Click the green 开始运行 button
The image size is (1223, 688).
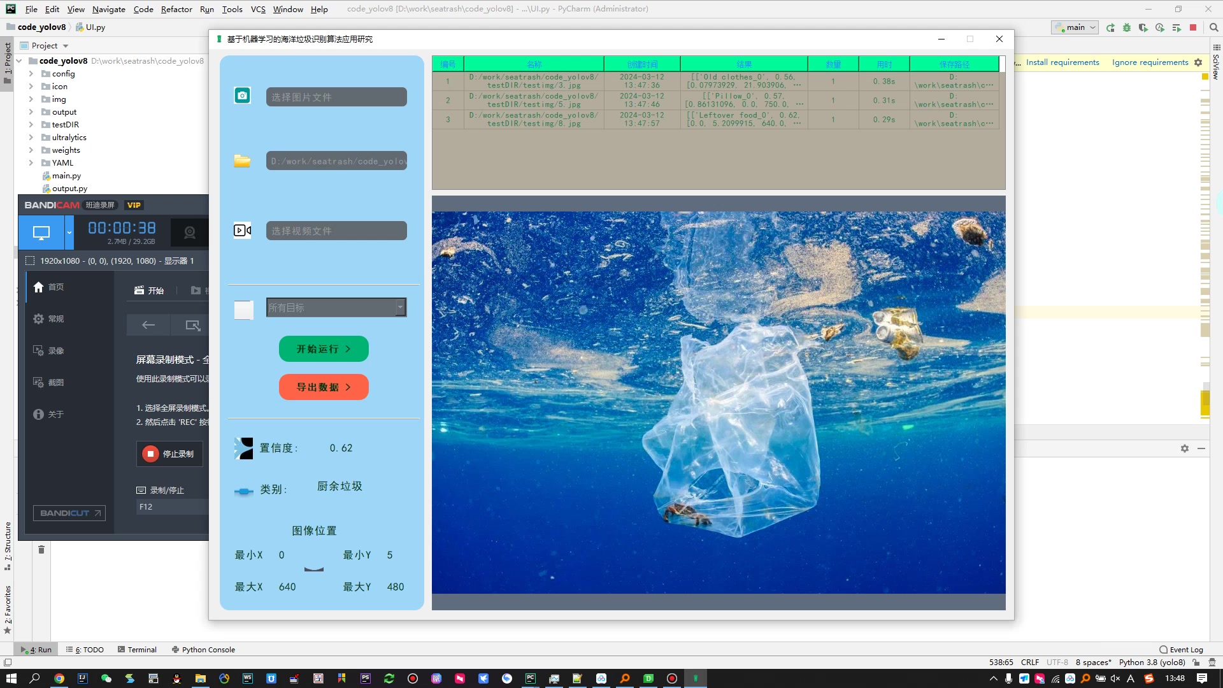point(324,349)
